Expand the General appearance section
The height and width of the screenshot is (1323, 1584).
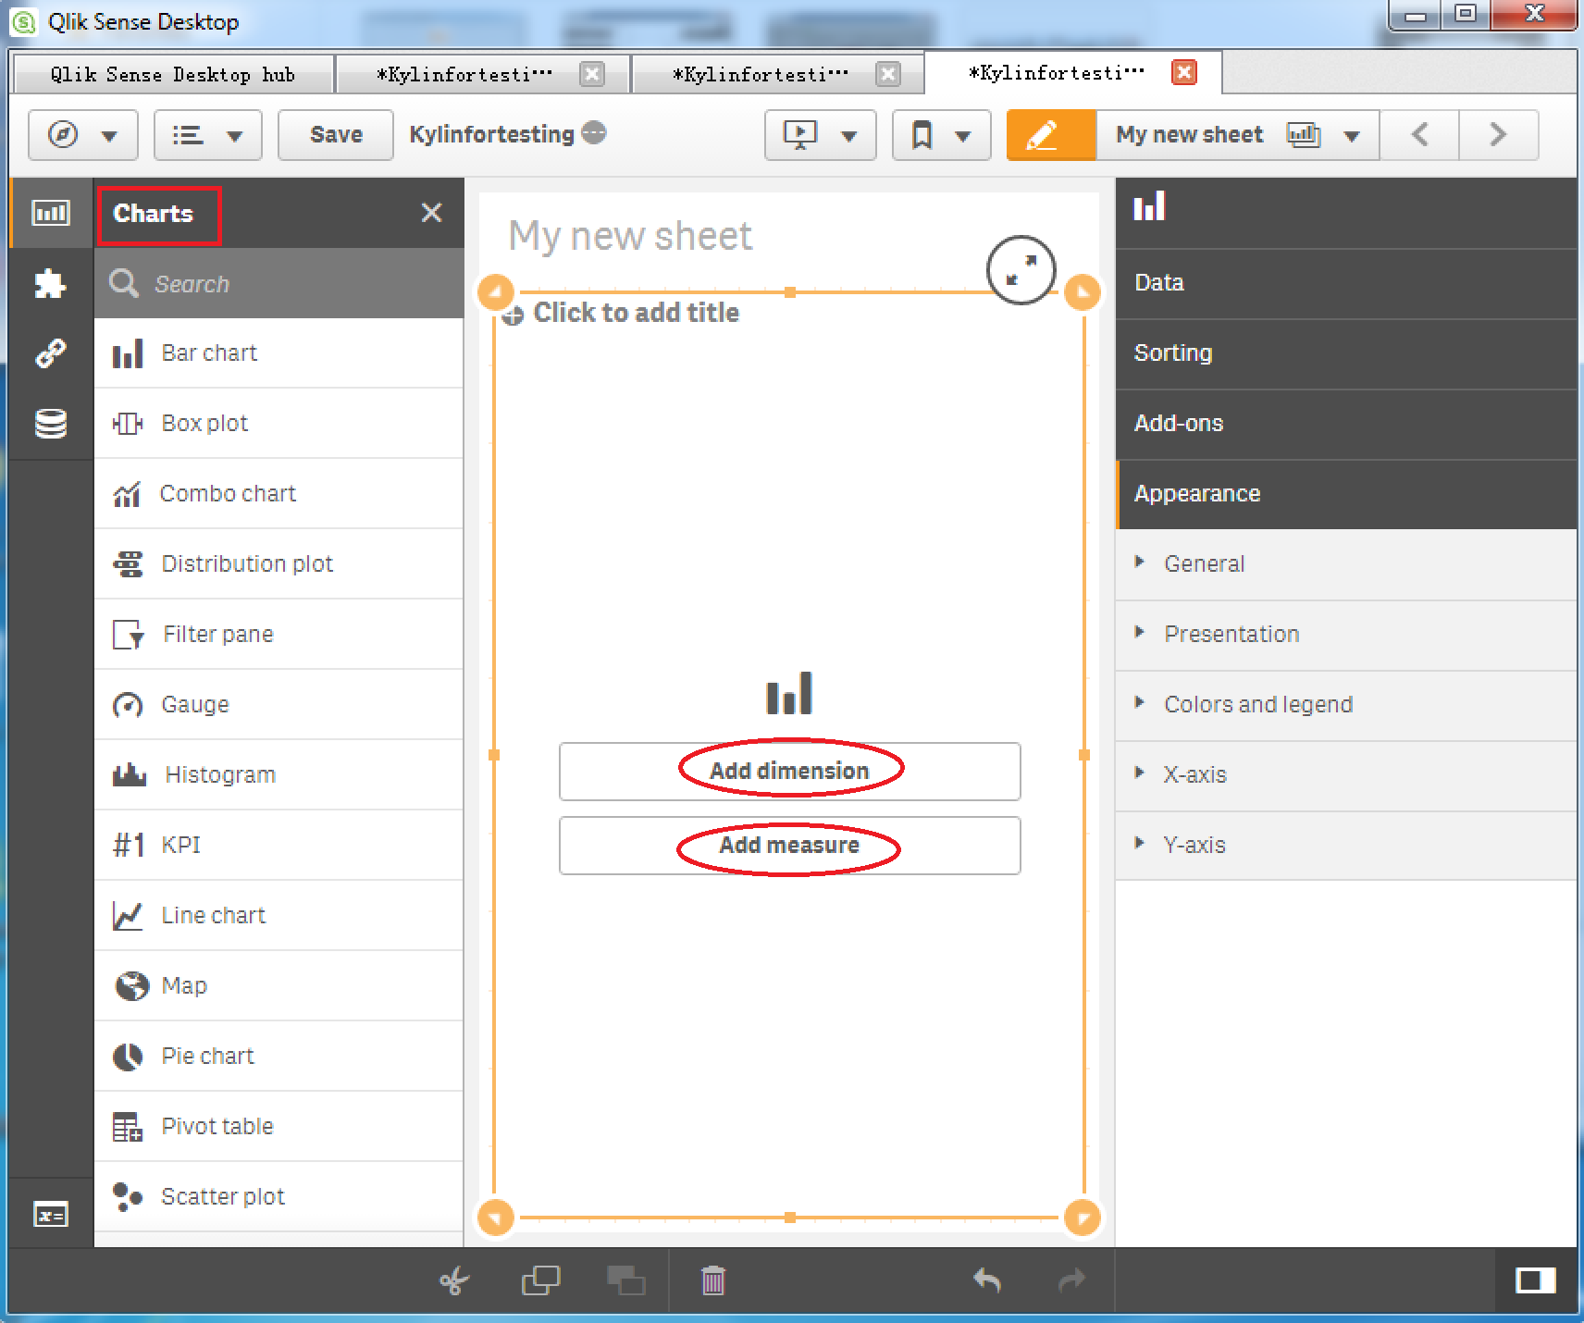click(1204, 563)
